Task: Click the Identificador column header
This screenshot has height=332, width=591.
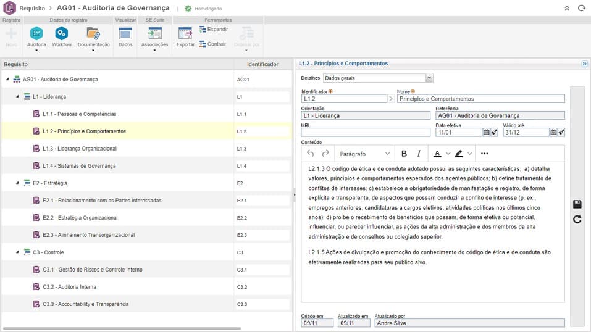Action: click(x=262, y=64)
